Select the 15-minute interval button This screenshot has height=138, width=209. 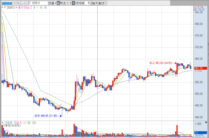coord(80,3)
